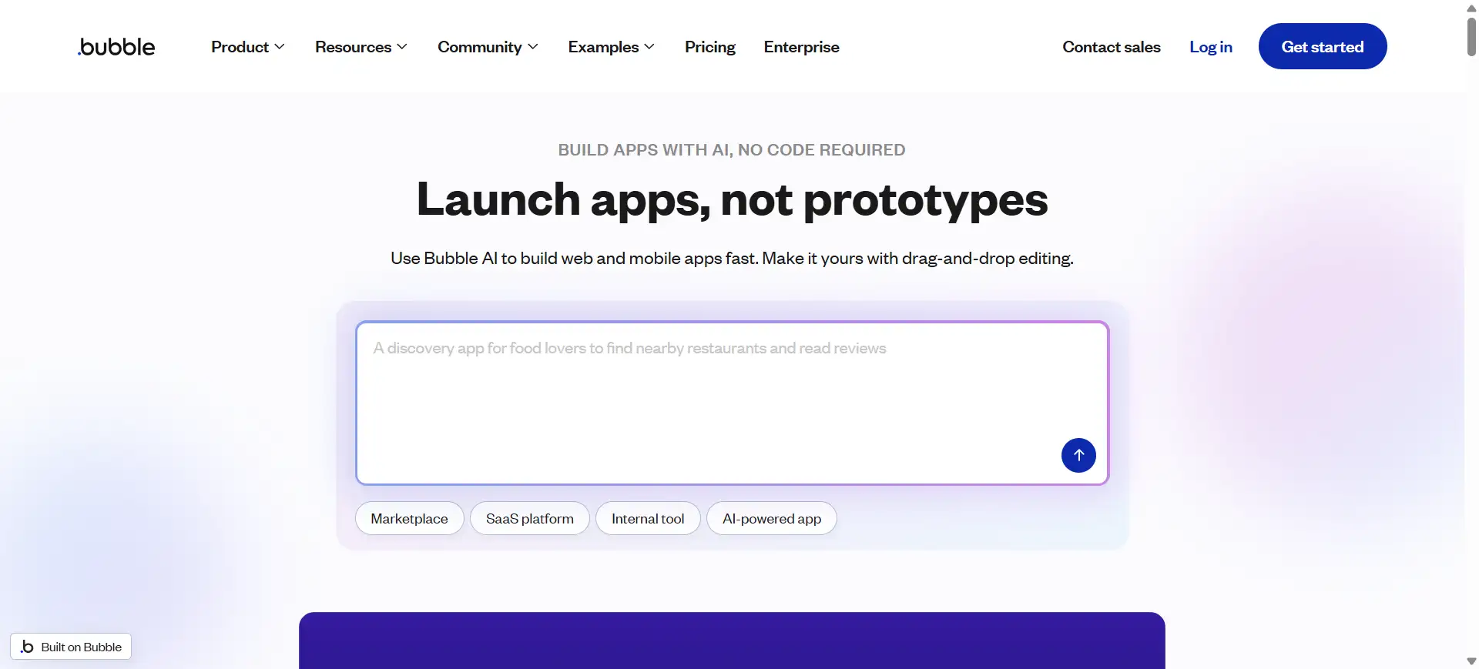Click the Built on Bubble badge text
This screenshot has width=1479, height=669.
pos(82,647)
